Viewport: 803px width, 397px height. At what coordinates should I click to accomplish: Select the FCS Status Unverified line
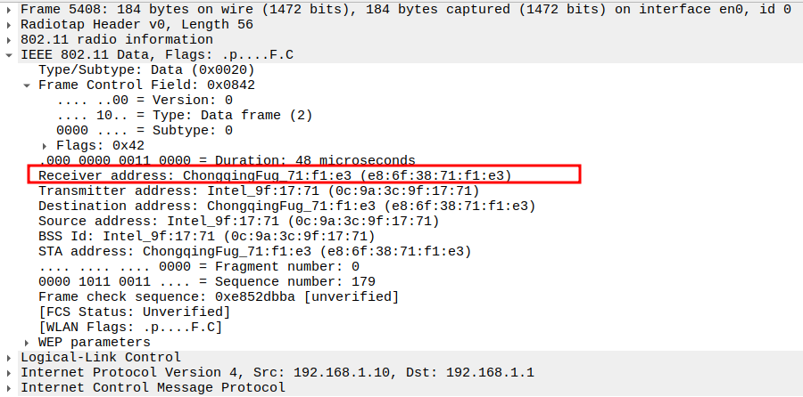[x=134, y=312]
